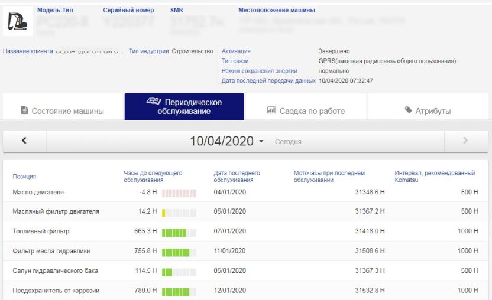Click the progress bar for Сапун гидравлического бака
This screenshot has width=492, height=300.
179,272
